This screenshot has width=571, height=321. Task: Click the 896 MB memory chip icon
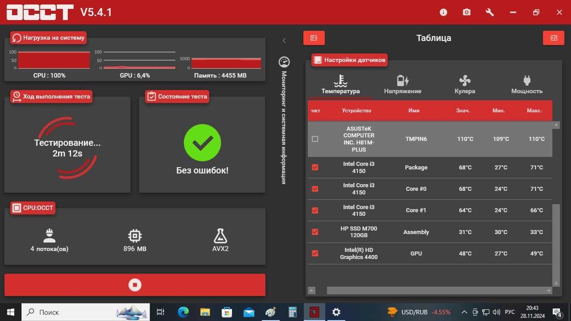[x=135, y=235]
